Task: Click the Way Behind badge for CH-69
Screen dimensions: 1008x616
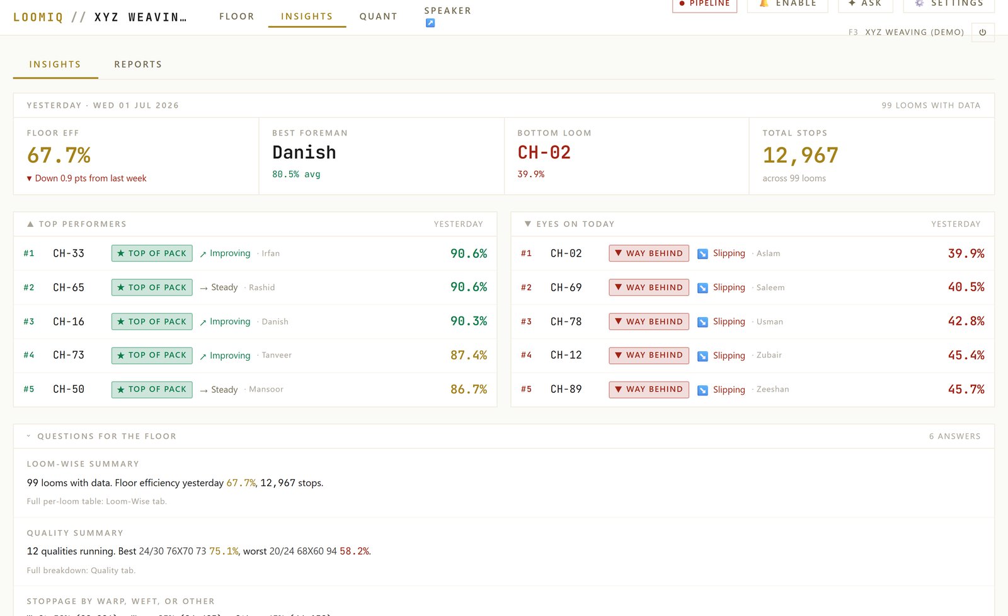Action: pos(649,288)
